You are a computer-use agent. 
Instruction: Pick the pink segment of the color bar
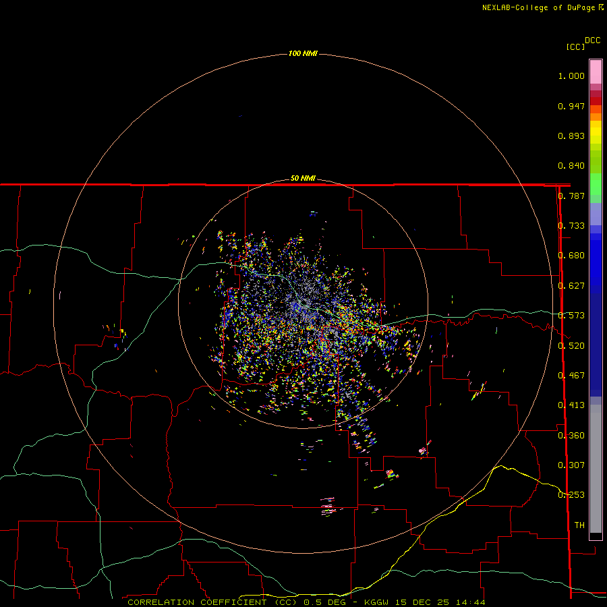click(596, 72)
